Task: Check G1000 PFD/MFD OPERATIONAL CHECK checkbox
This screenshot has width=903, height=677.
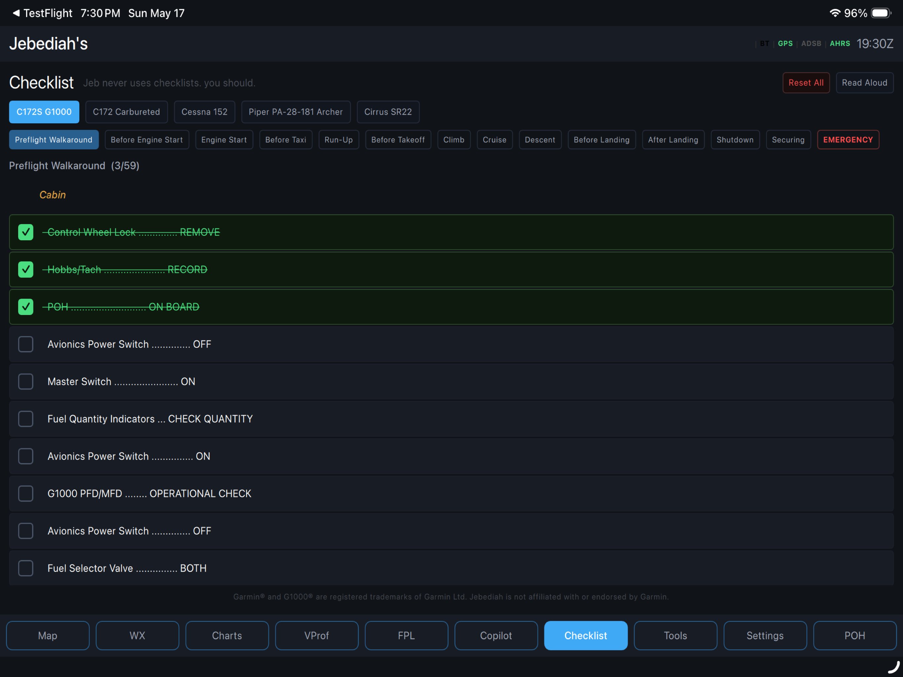Action: [x=26, y=494]
